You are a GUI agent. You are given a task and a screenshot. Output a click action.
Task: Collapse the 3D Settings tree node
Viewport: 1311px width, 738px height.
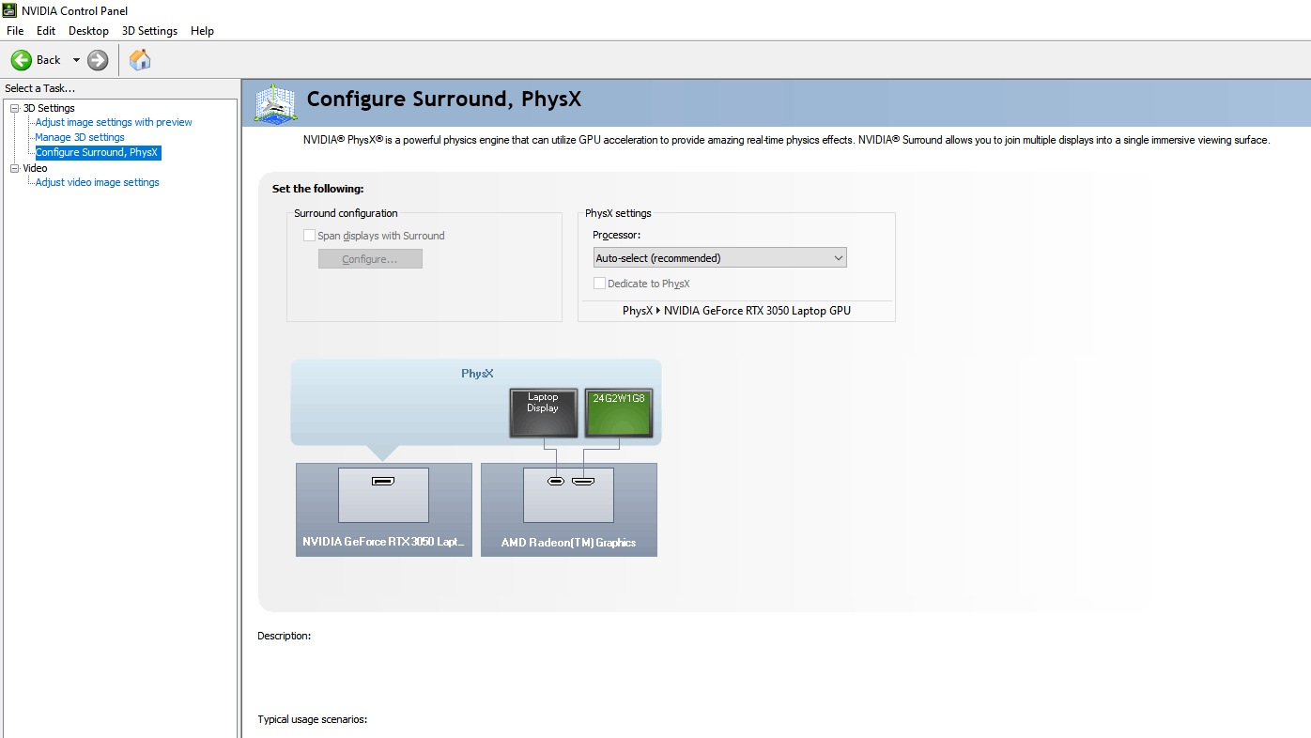(14, 108)
